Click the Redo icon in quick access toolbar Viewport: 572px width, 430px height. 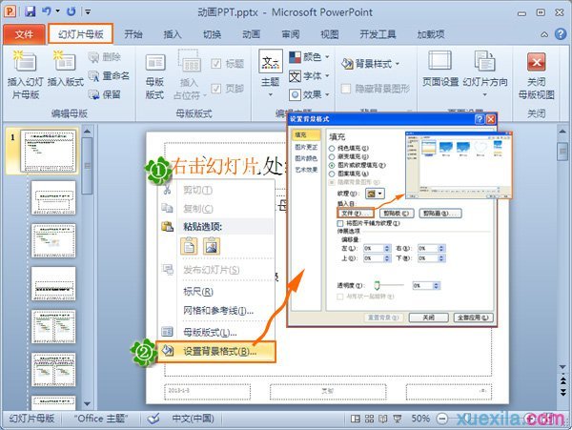71,11
